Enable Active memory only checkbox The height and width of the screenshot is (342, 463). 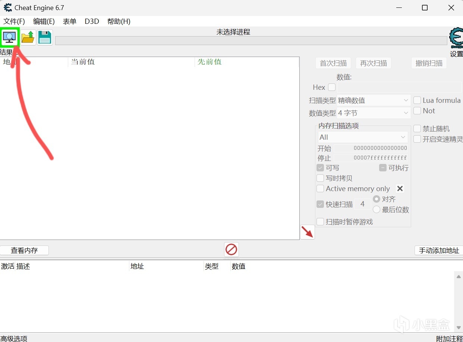pyautogui.click(x=320, y=189)
